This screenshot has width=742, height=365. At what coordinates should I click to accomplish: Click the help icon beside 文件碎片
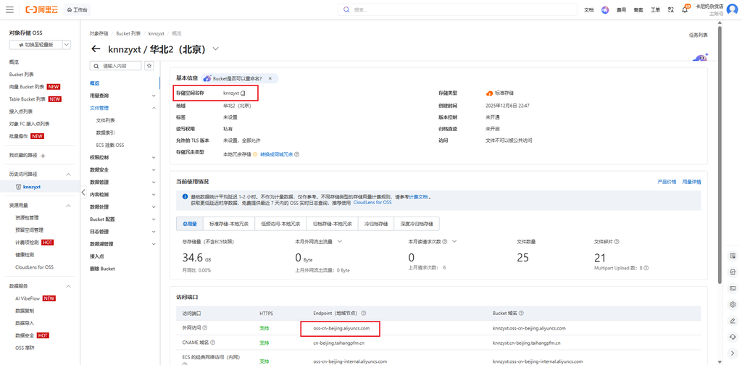(617, 242)
